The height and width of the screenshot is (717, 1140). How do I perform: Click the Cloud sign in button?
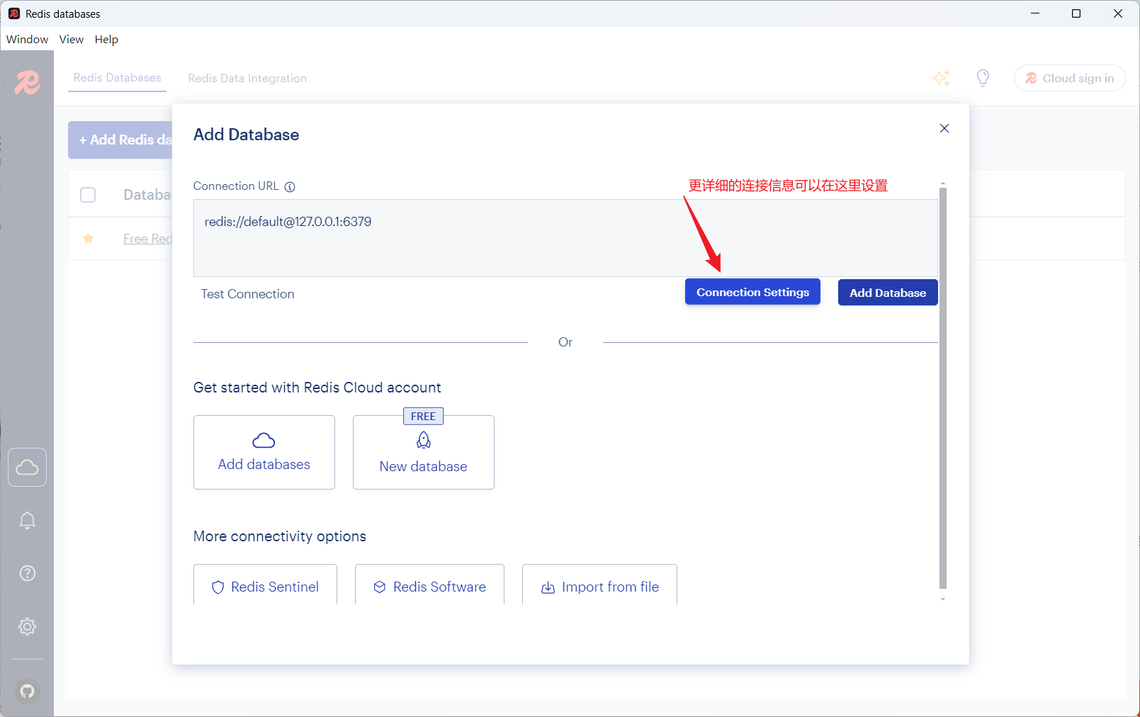click(x=1070, y=78)
